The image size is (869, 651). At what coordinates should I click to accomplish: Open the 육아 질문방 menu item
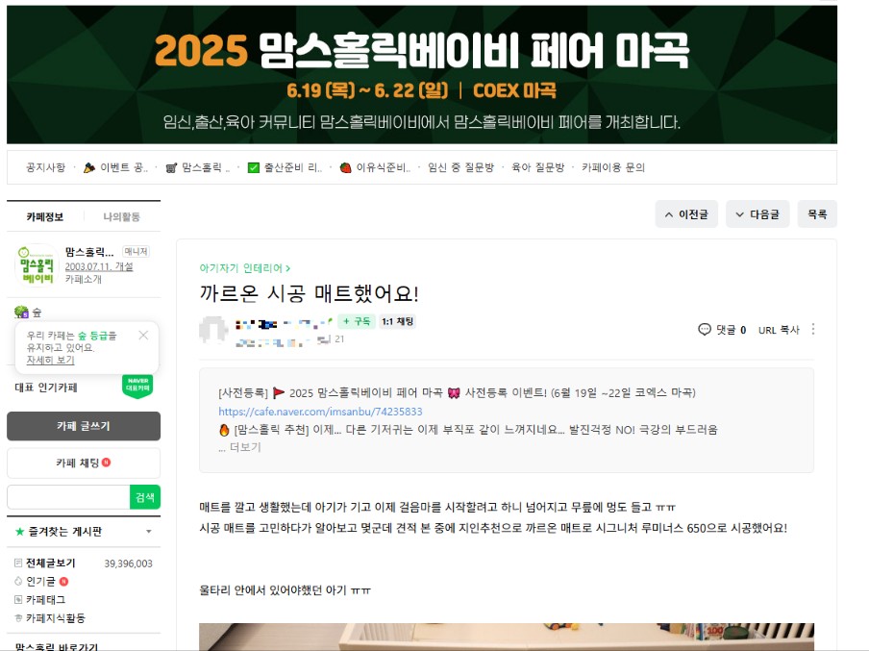tap(537, 167)
